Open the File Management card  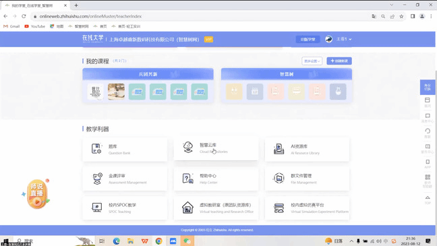pos(307,179)
